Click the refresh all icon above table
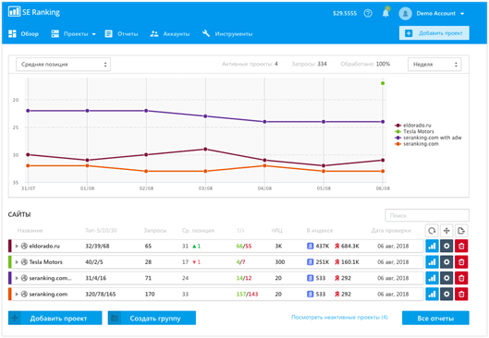Image resolution: width=489 pixels, height=338 pixels. pos(432,231)
